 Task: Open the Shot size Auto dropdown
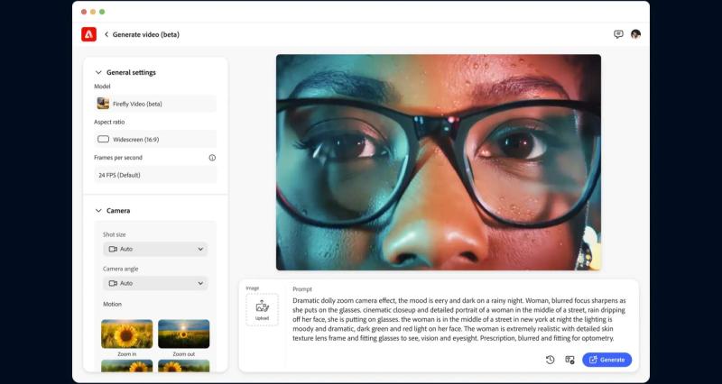pos(155,249)
